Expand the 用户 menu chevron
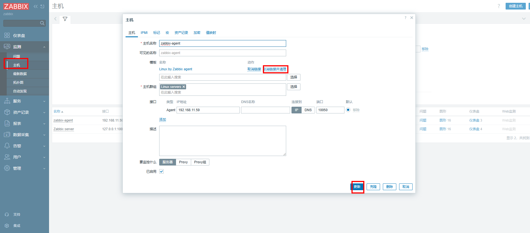The height and width of the screenshot is (233, 530). coord(44,157)
